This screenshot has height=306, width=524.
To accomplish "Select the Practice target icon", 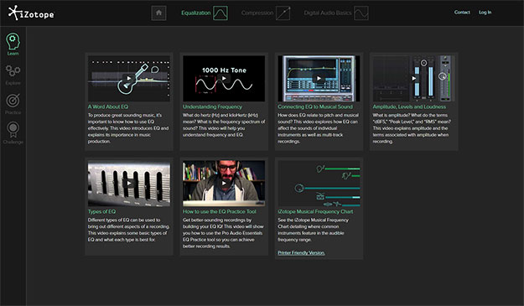I will (x=13, y=101).
